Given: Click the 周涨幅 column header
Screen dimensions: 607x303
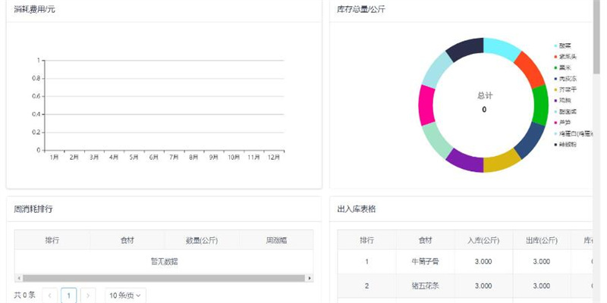Looking at the screenshot, I should (x=276, y=240).
